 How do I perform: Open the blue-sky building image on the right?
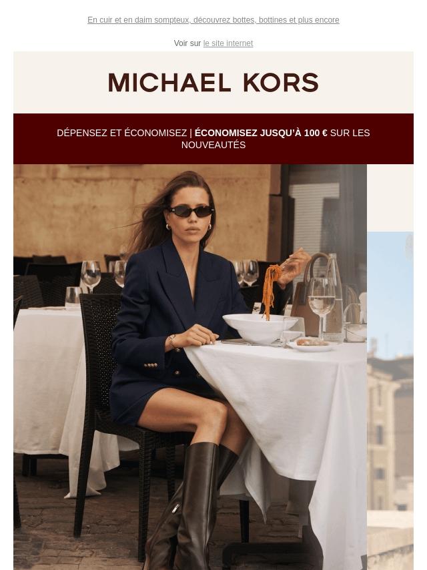tap(390, 401)
